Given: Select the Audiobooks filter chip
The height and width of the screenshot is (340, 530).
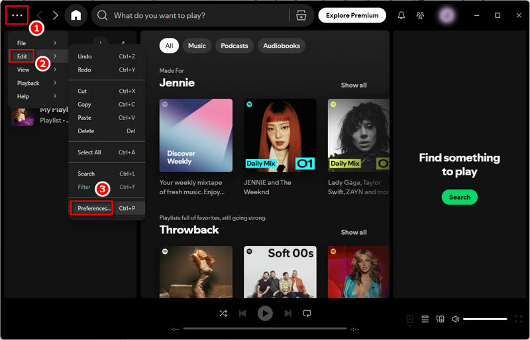Looking at the screenshot, I should [282, 46].
